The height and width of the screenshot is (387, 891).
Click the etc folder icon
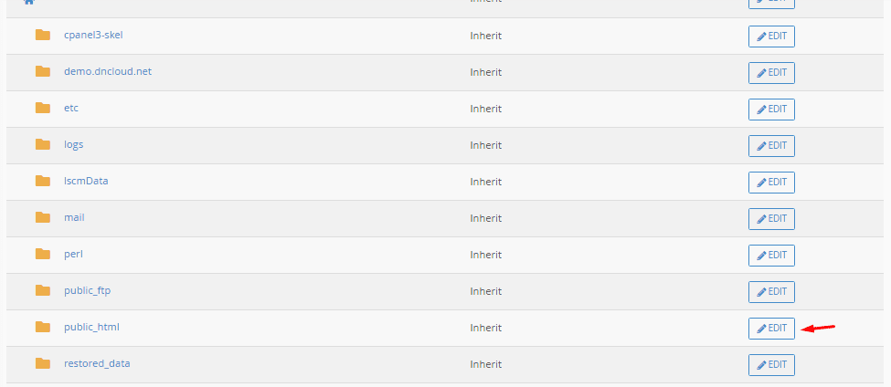click(43, 108)
